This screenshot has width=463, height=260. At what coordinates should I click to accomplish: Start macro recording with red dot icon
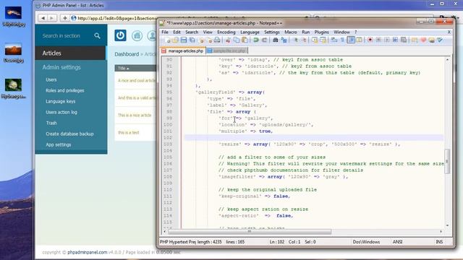[x=370, y=40]
